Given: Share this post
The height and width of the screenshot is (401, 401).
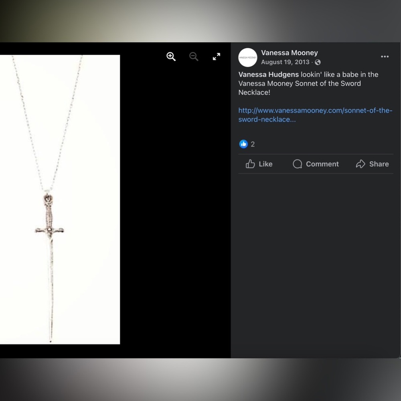Looking at the screenshot, I should pyautogui.click(x=372, y=164).
